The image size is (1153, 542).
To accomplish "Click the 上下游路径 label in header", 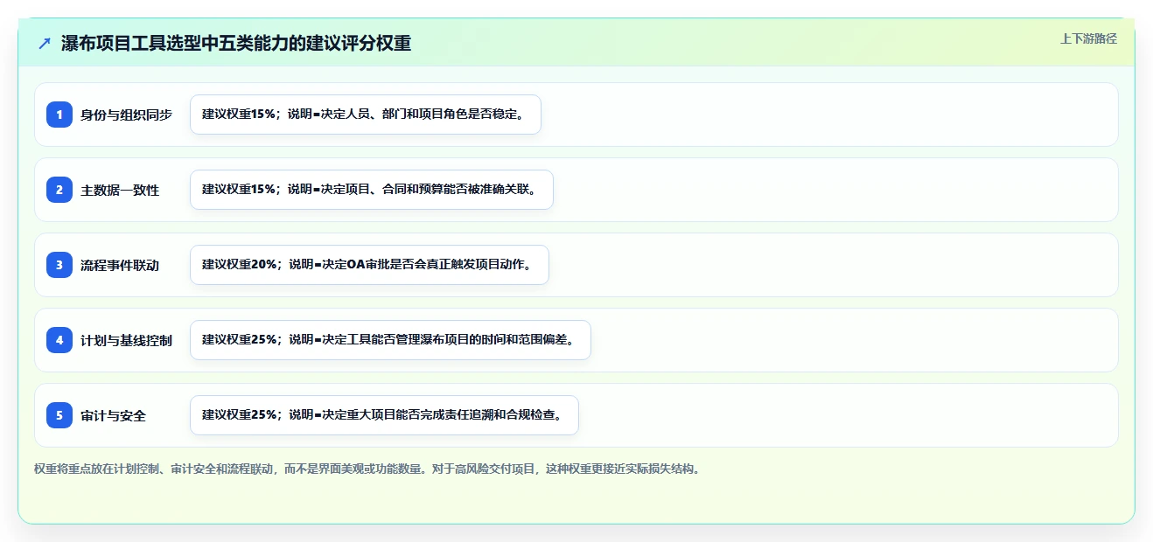I will click(x=1088, y=38).
